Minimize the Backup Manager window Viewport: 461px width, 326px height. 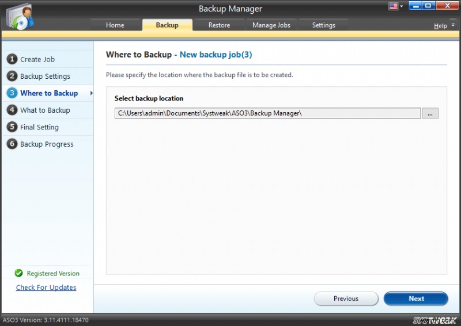point(415,6)
